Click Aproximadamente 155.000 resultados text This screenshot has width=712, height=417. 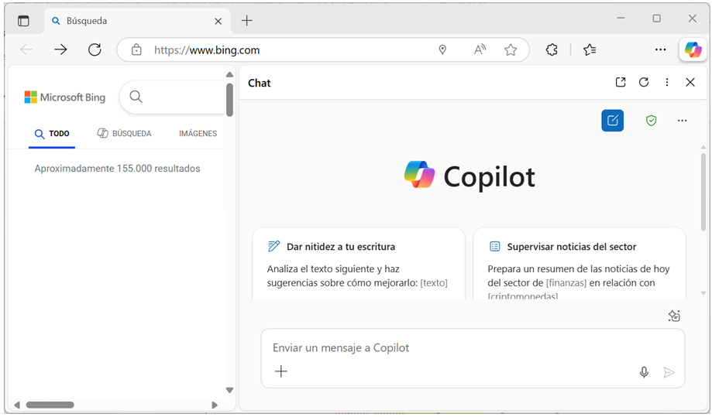pos(117,168)
